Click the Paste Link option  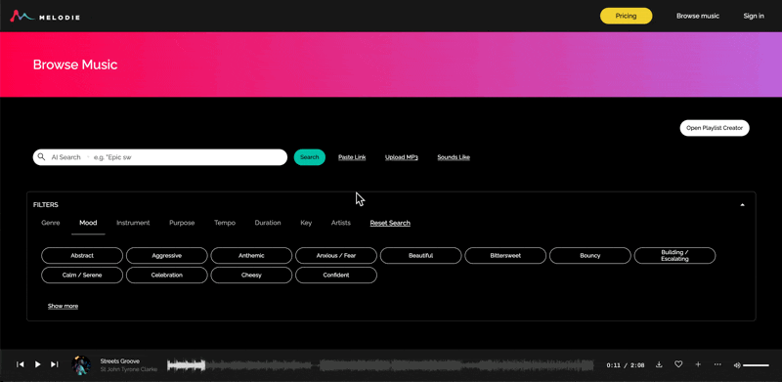tap(352, 157)
